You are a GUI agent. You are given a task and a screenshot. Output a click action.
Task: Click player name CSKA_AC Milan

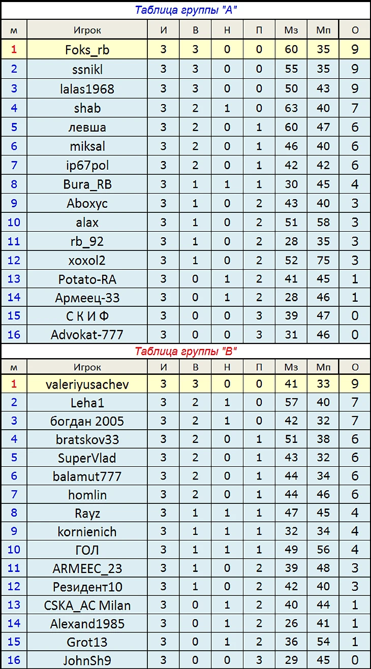tap(87, 606)
